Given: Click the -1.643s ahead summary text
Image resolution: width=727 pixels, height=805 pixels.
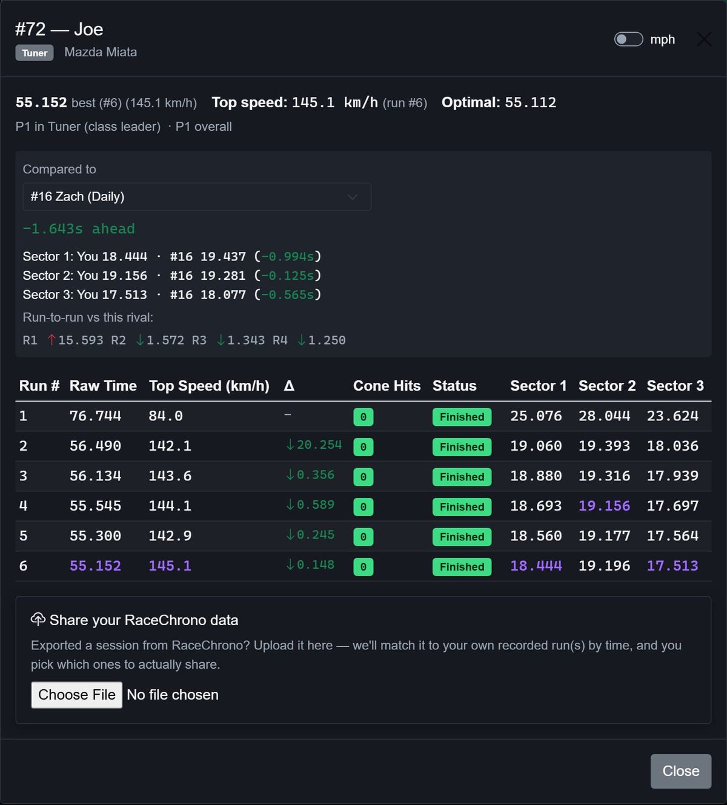Looking at the screenshot, I should pyautogui.click(x=79, y=229).
